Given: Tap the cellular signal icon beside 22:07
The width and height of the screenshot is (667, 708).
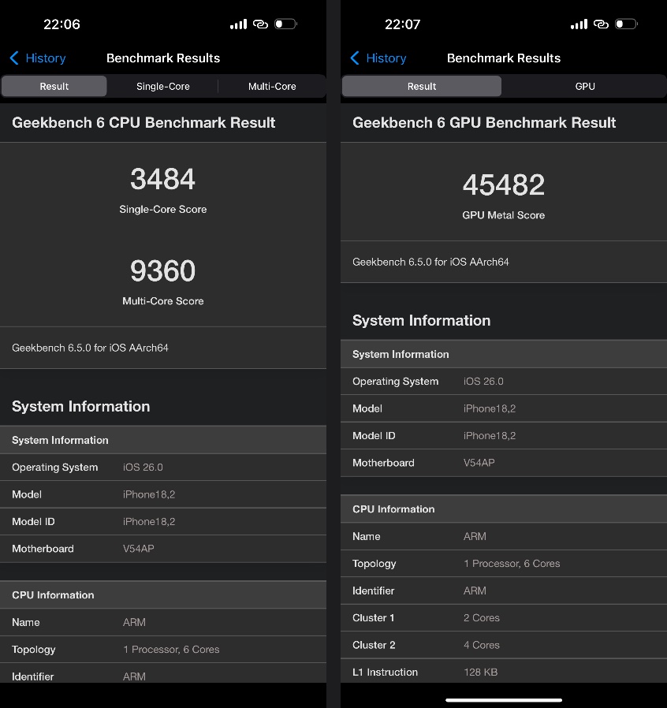Looking at the screenshot, I should pyautogui.click(x=579, y=24).
